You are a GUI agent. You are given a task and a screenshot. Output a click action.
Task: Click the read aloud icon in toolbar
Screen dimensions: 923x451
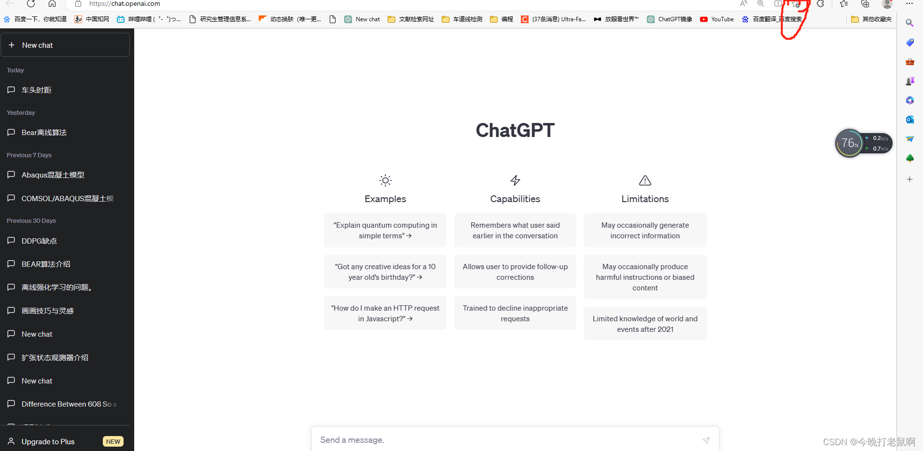(x=743, y=3)
